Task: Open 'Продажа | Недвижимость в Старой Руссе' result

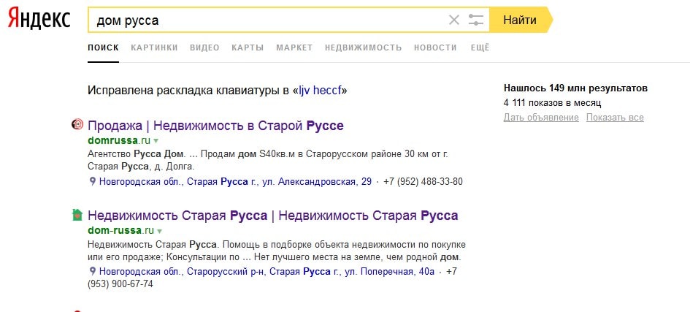Action: pyautogui.click(x=215, y=125)
